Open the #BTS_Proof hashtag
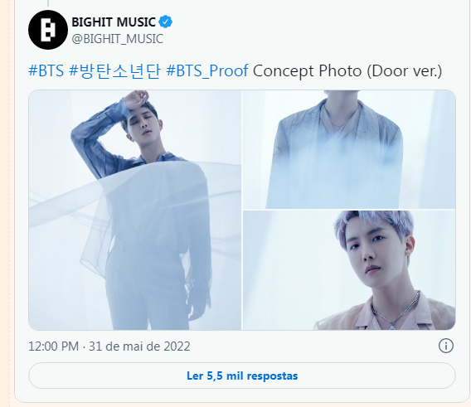471x407 pixels. [x=207, y=71]
